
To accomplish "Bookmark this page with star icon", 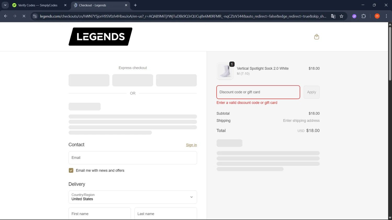I will 341,16.
